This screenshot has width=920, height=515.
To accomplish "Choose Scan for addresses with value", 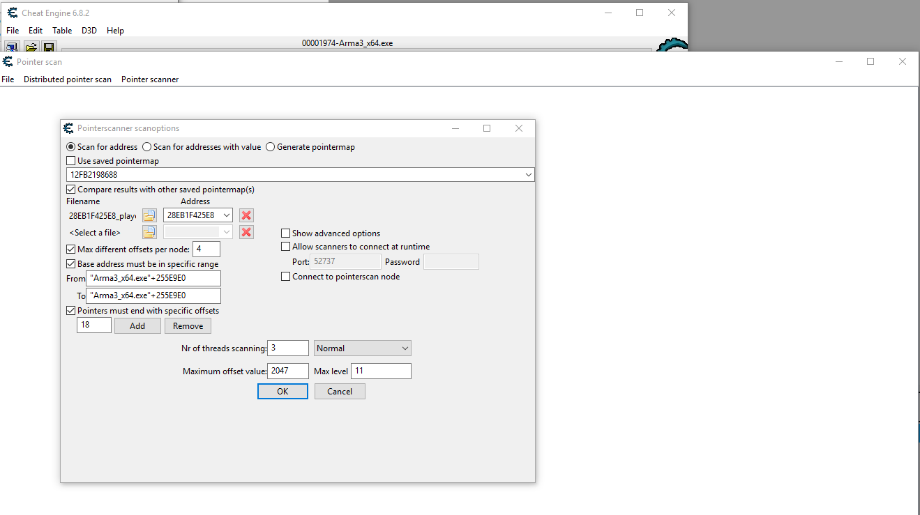I will point(147,147).
